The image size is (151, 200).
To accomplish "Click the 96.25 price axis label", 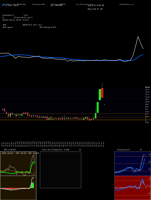I will (147, 107).
